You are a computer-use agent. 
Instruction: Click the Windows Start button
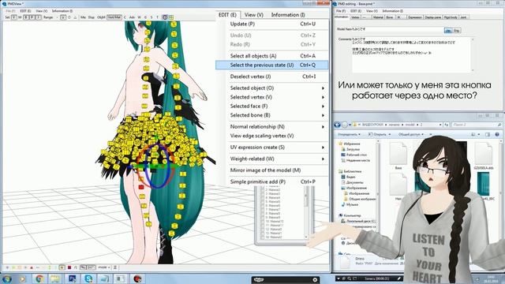(x=7, y=278)
